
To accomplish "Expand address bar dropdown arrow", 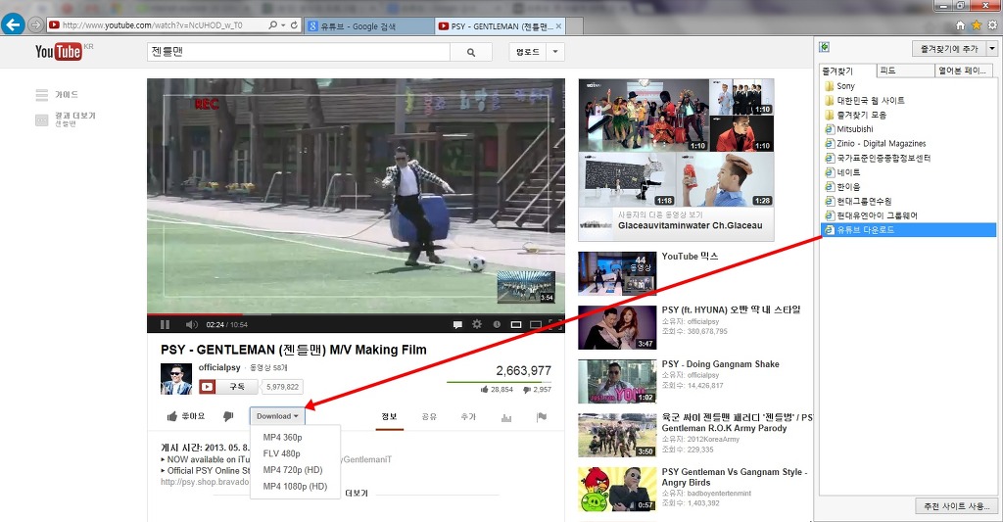I will tap(283, 25).
